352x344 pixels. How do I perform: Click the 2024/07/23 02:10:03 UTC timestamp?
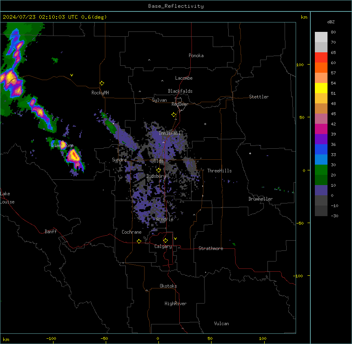pyautogui.click(x=40, y=17)
